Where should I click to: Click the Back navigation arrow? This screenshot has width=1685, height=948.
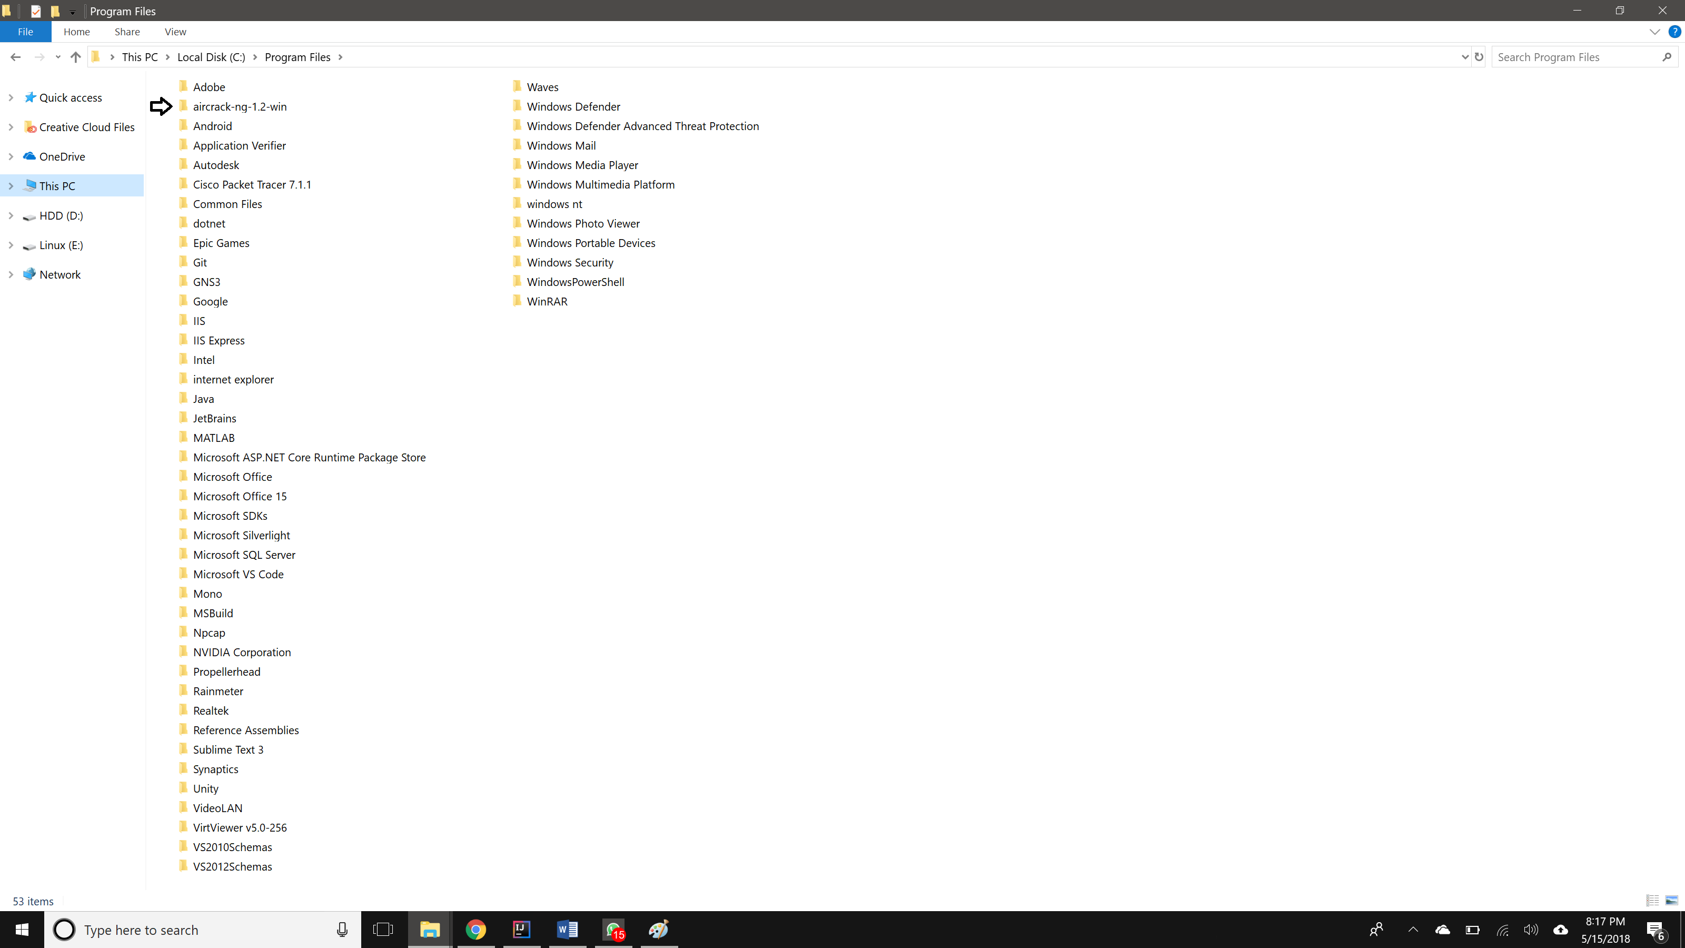(16, 57)
